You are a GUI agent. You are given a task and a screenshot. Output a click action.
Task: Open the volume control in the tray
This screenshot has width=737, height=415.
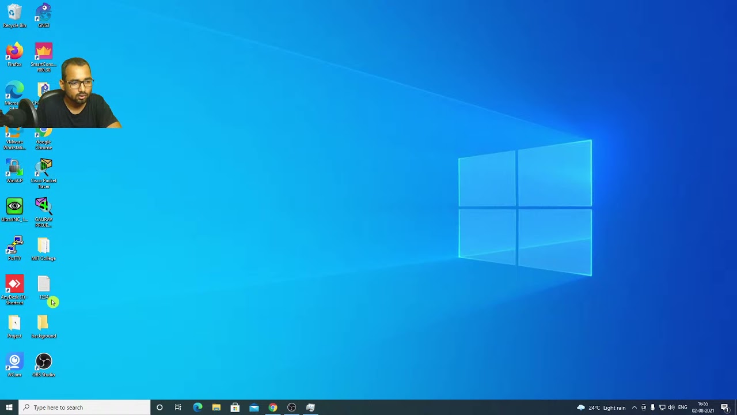[x=671, y=408]
